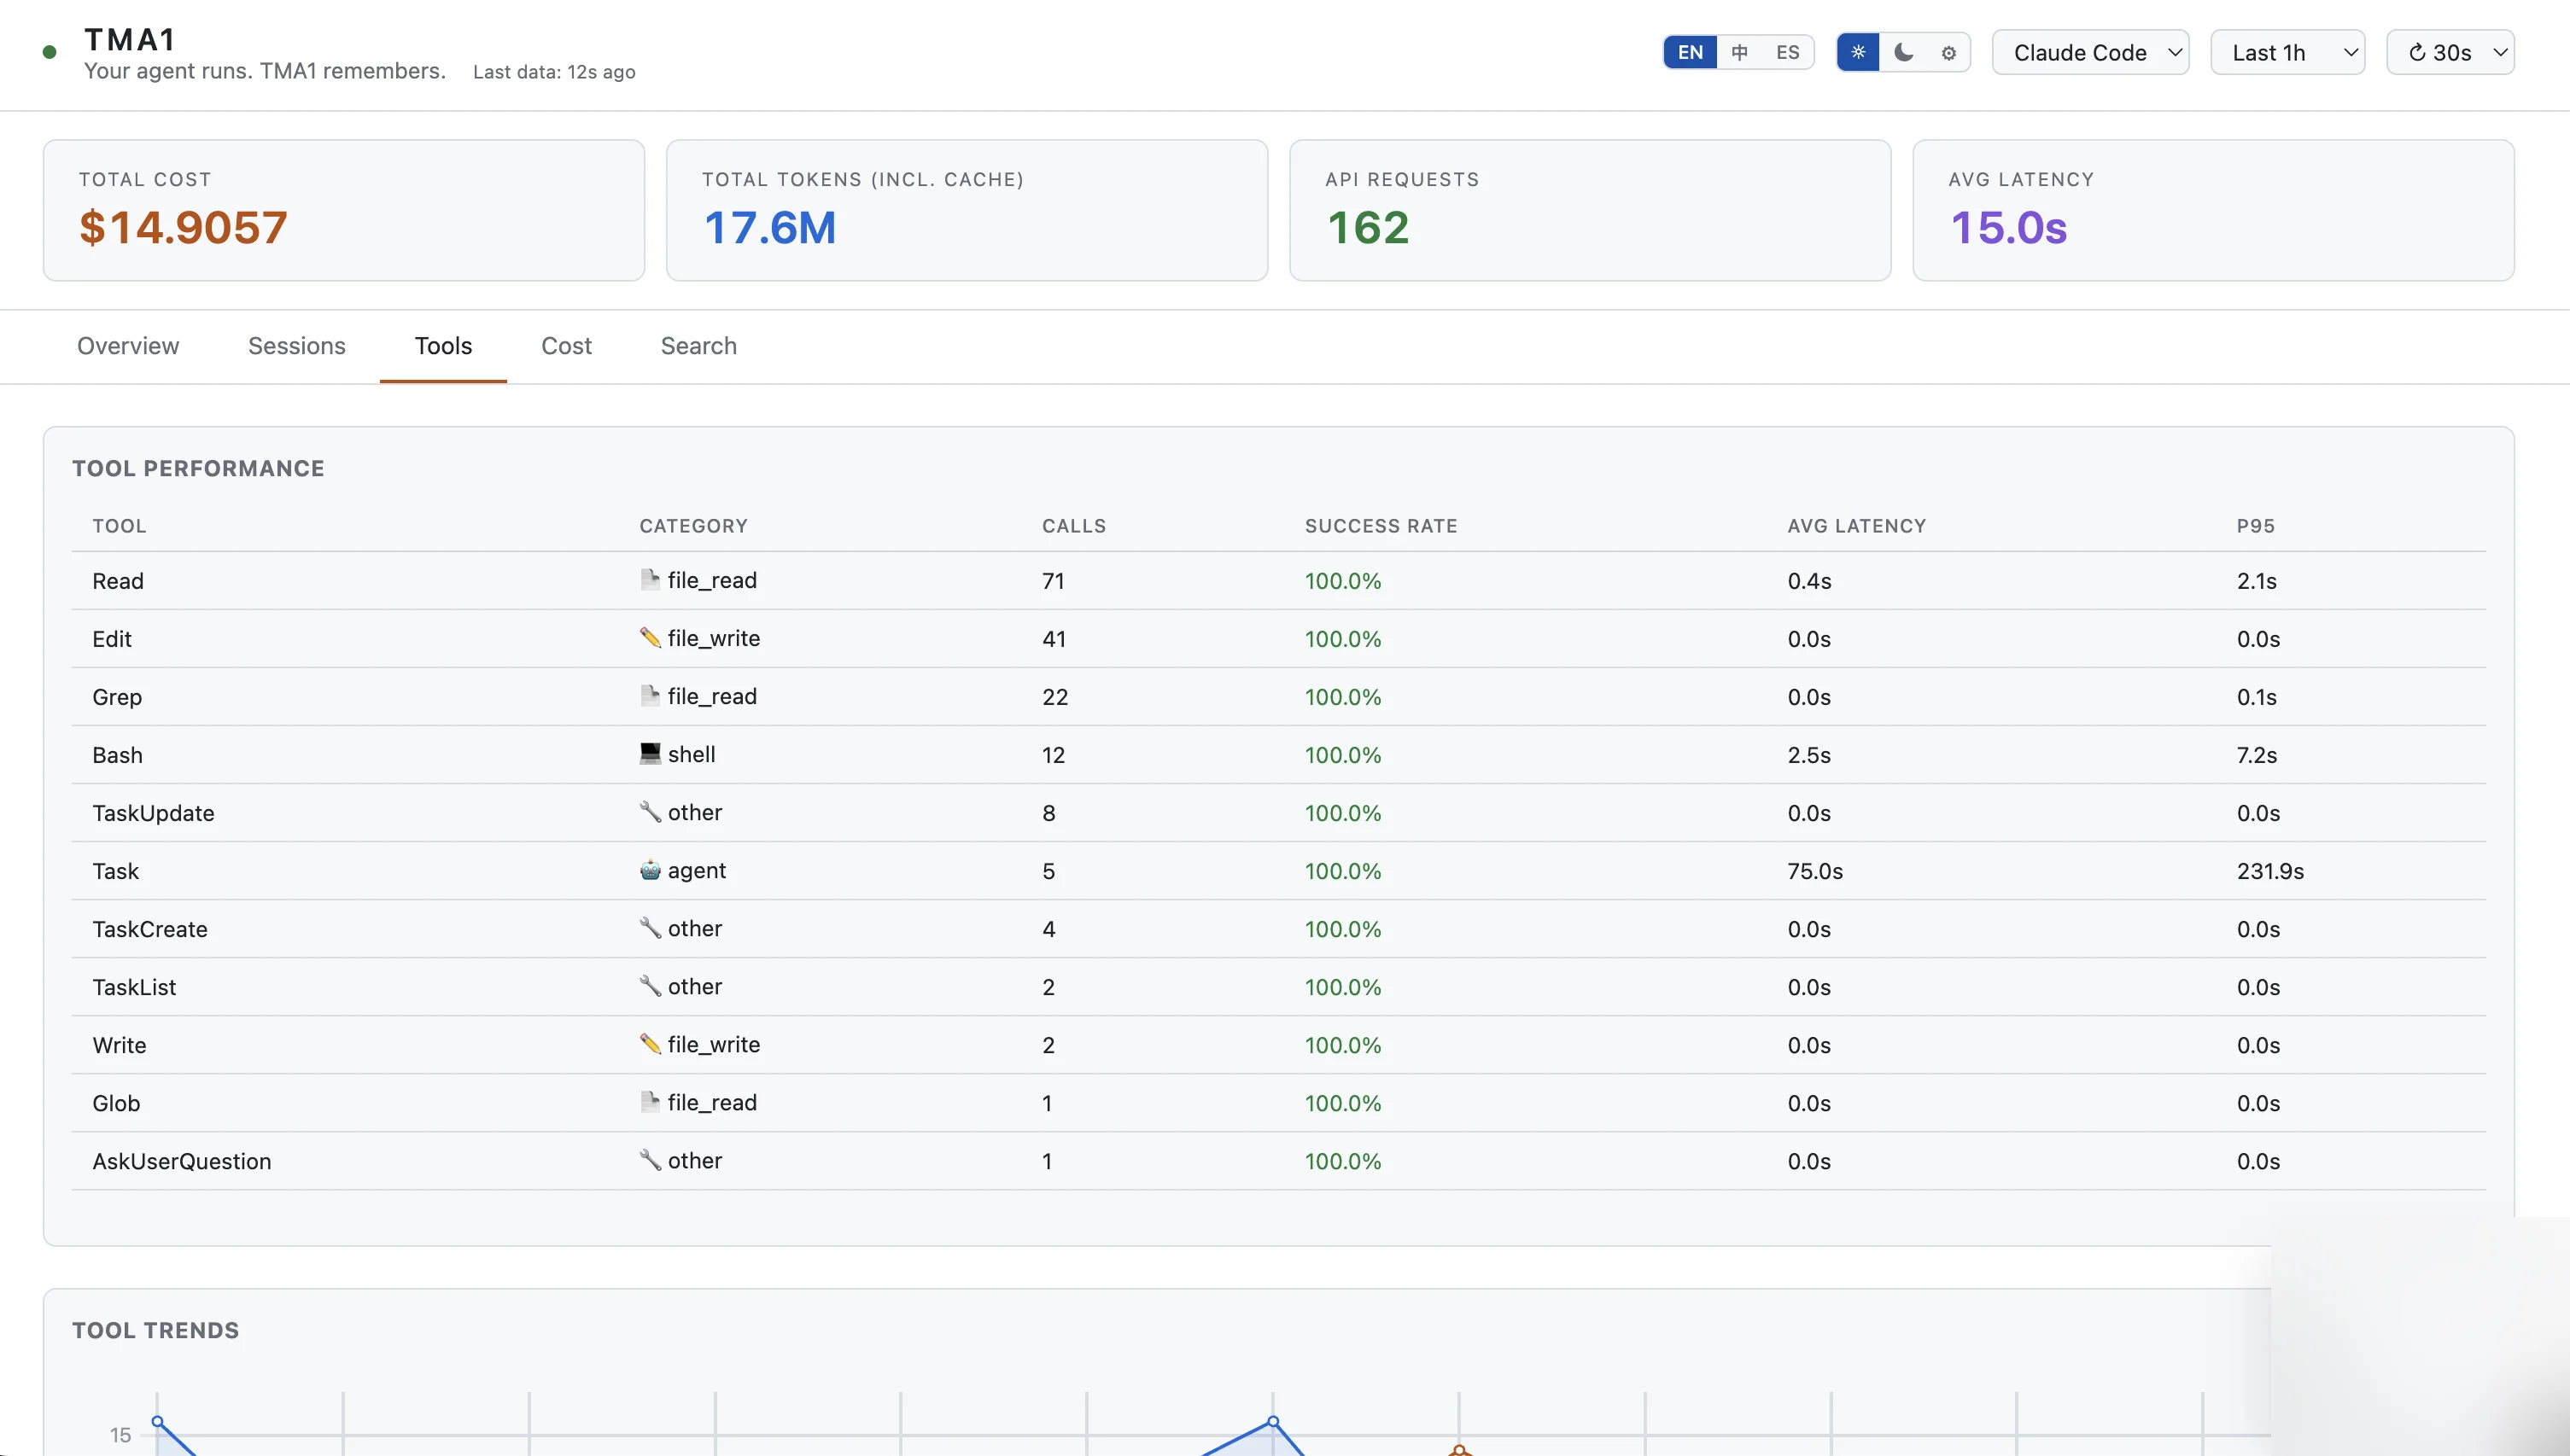Switch to the Sessions tab

point(296,346)
